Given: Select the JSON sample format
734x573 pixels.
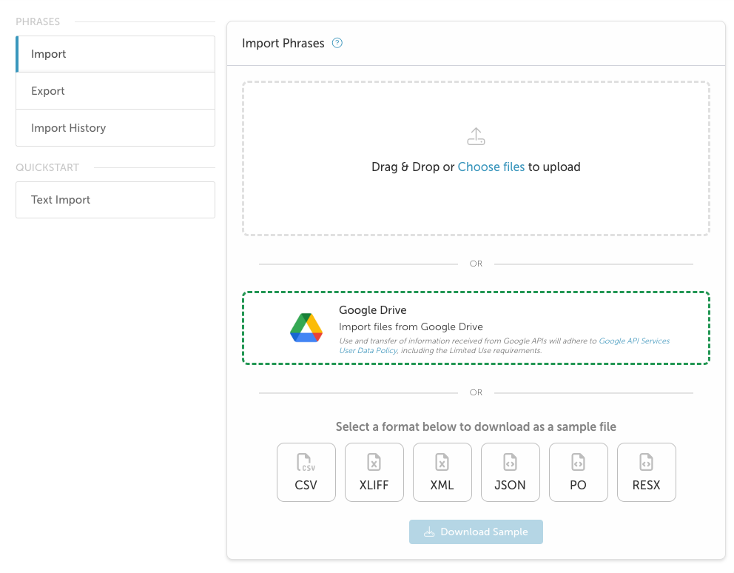Looking at the screenshot, I should pyautogui.click(x=511, y=472).
